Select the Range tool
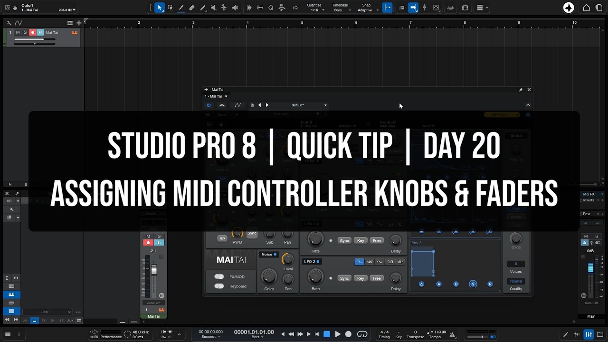The image size is (608, 342). pyautogui.click(x=171, y=8)
